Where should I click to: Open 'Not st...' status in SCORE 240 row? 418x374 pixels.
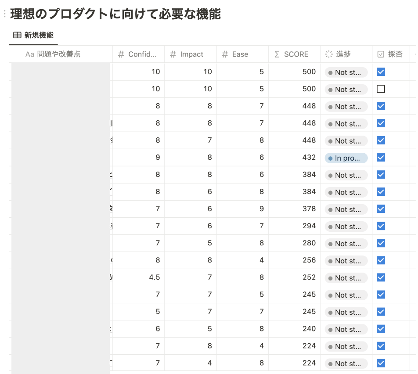[346, 329]
